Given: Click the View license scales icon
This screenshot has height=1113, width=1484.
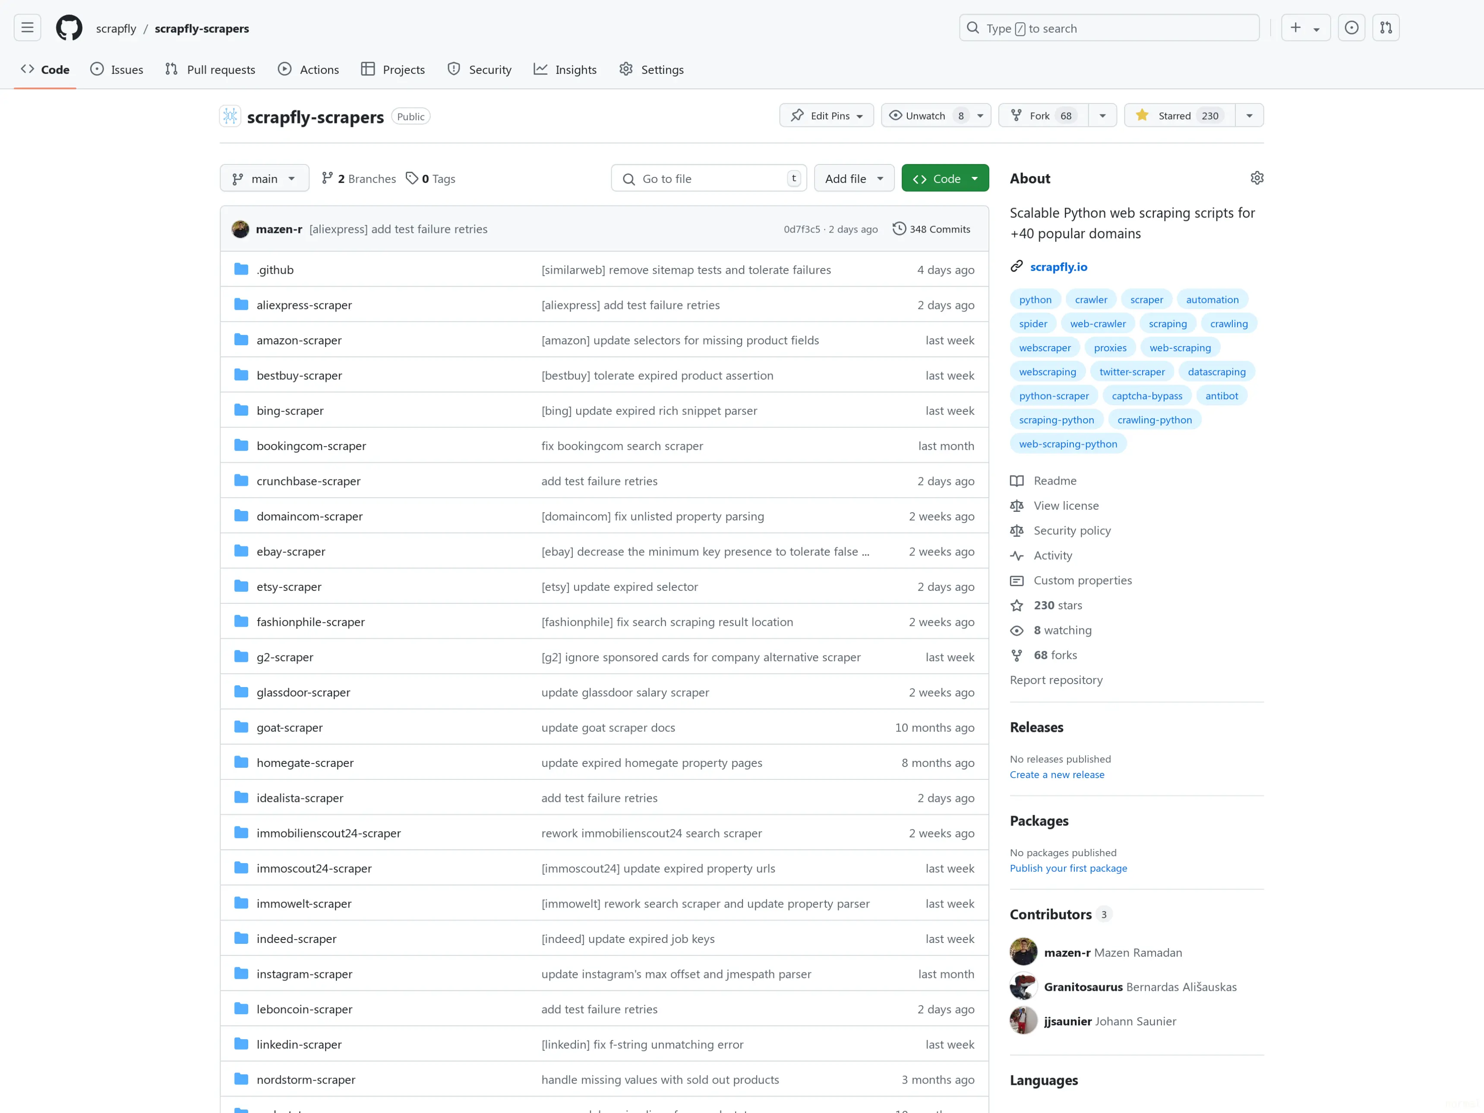Looking at the screenshot, I should click(x=1017, y=505).
